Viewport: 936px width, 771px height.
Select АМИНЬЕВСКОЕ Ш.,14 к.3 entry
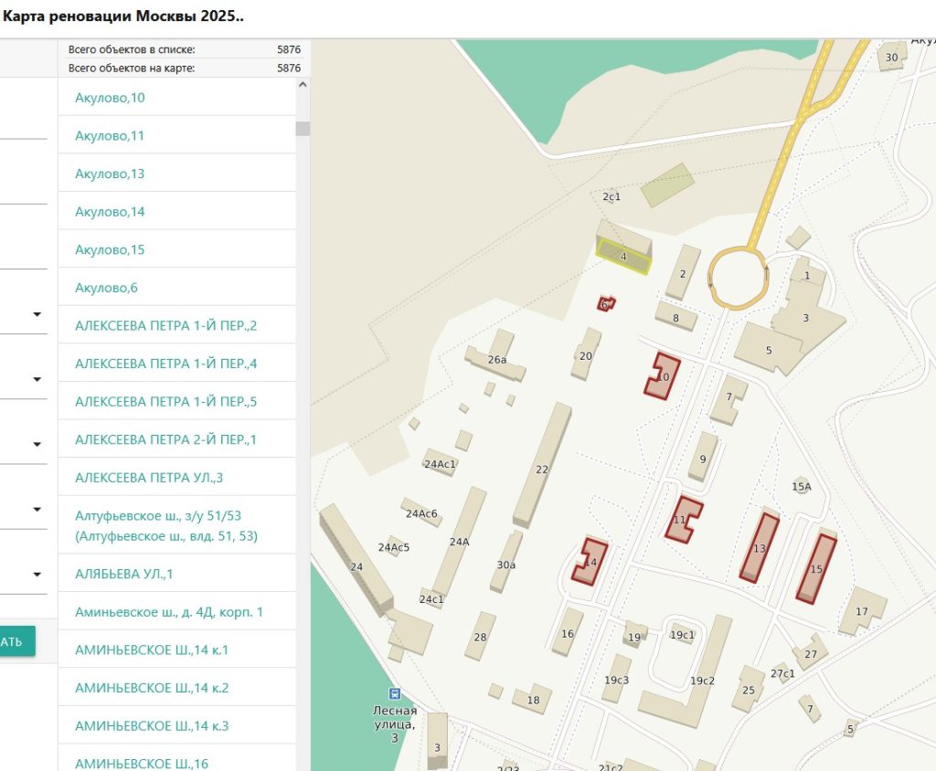tap(176, 726)
